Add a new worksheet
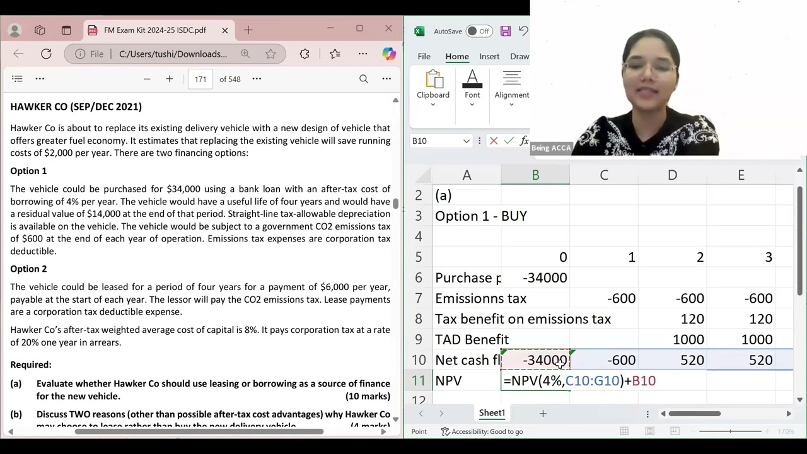 point(543,414)
